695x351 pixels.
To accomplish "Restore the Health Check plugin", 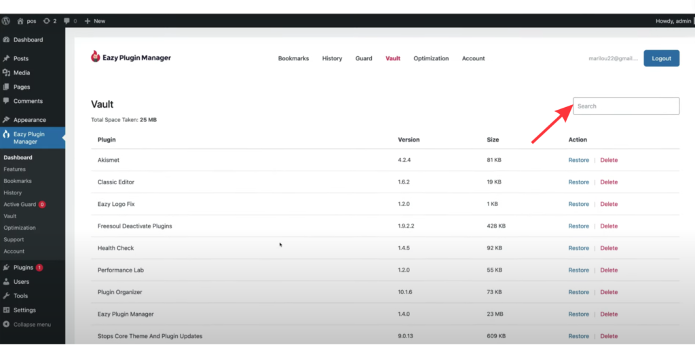I will pos(578,248).
